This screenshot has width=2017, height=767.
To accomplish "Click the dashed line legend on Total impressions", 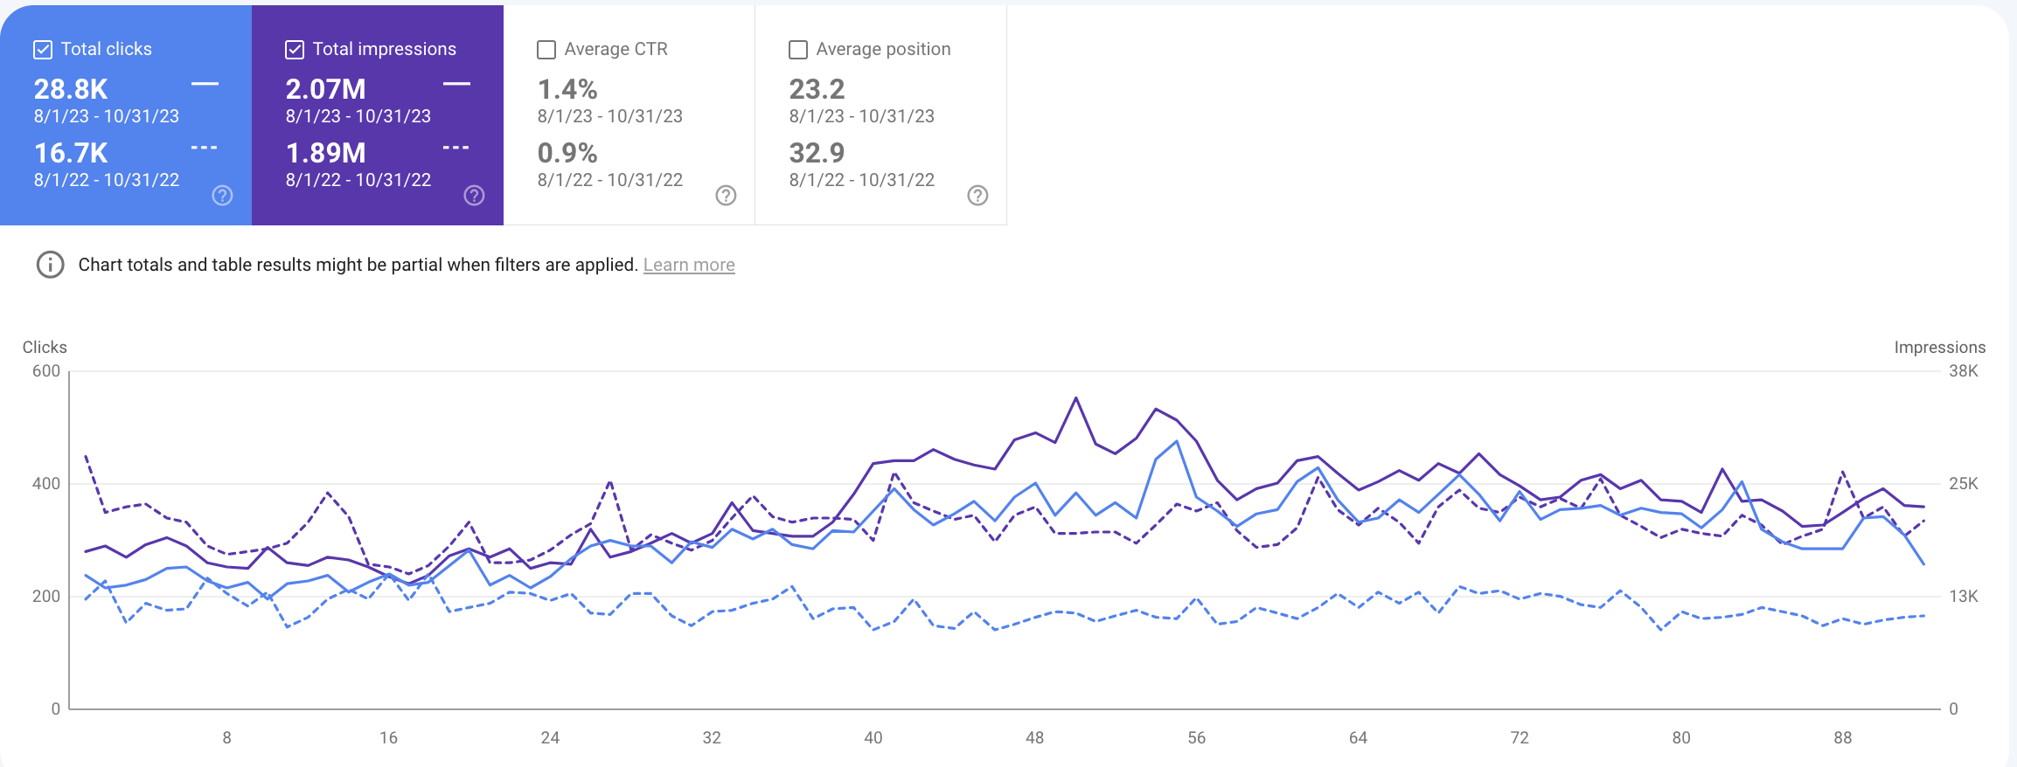I will (456, 148).
